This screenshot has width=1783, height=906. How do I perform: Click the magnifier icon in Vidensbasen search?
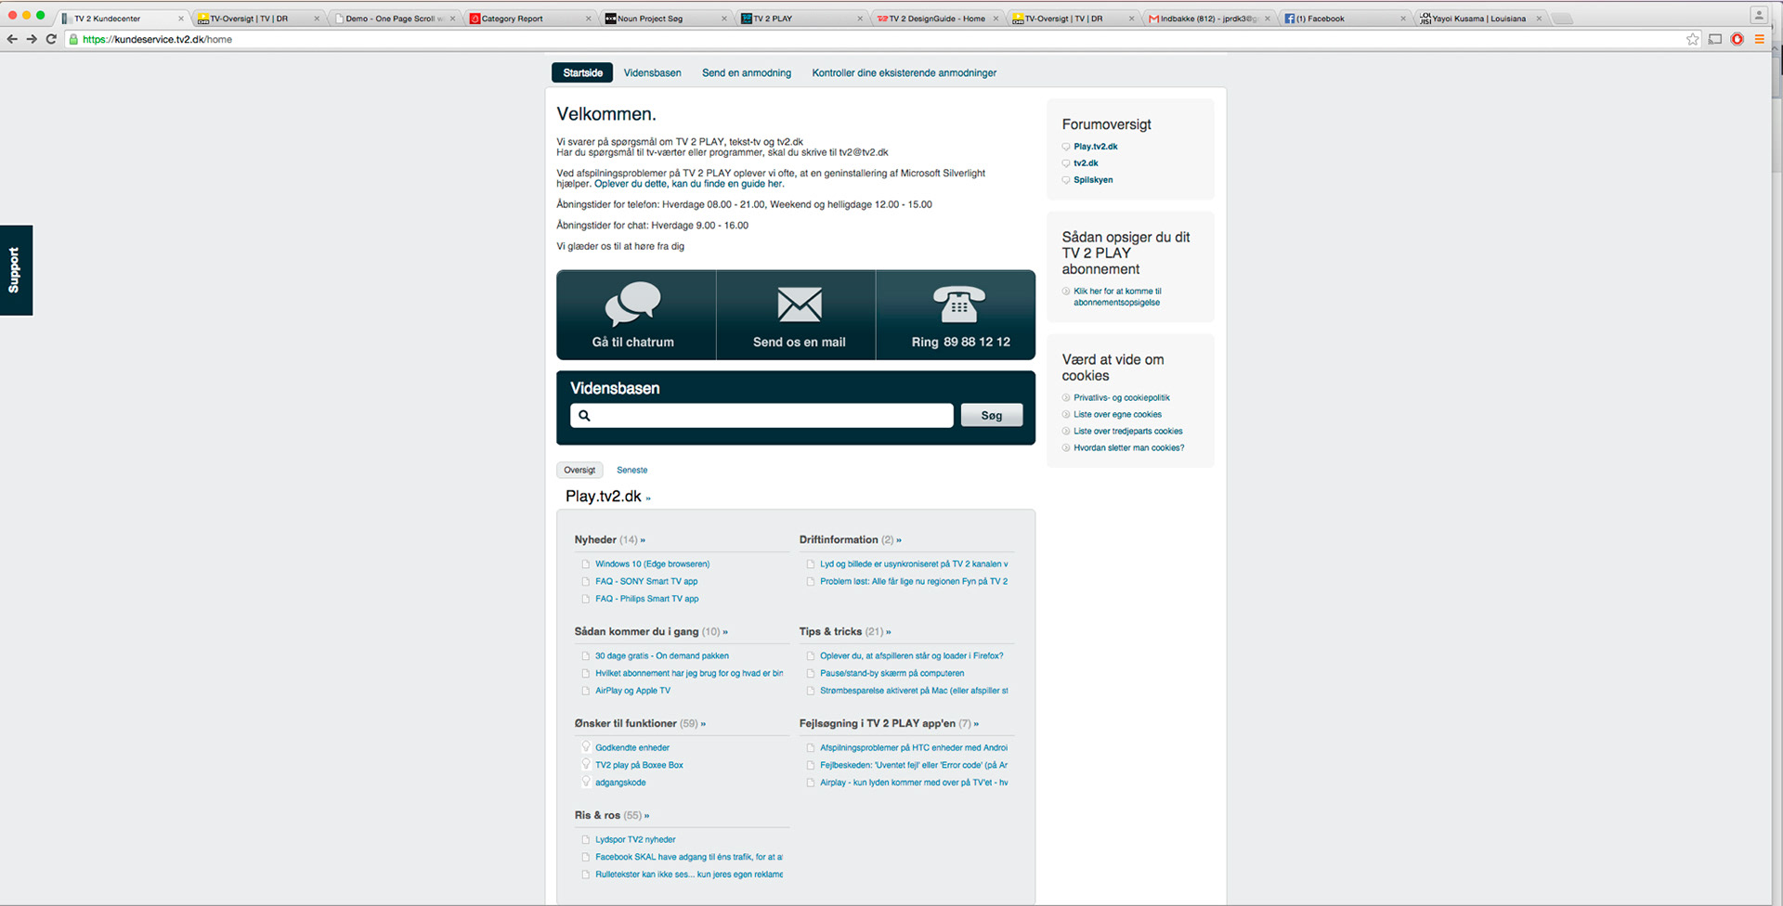click(x=584, y=416)
